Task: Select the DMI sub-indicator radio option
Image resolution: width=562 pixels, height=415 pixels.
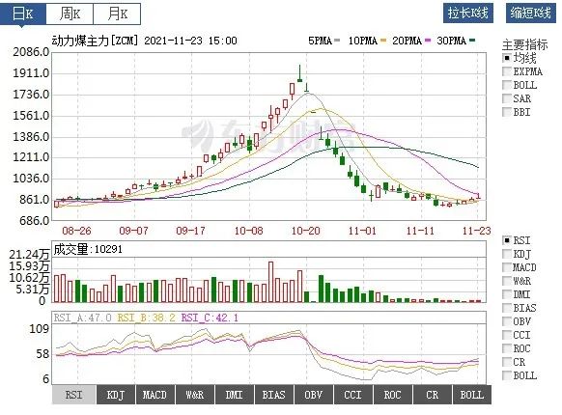Action: click(507, 294)
